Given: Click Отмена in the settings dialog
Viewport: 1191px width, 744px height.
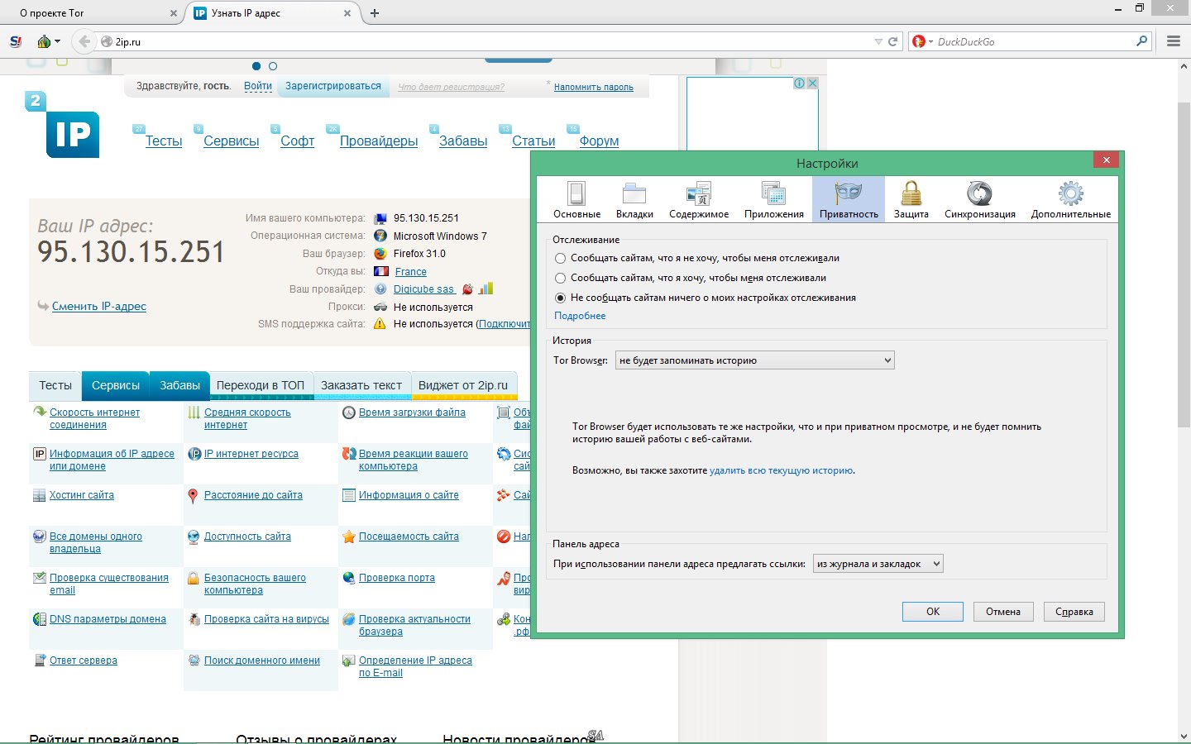Looking at the screenshot, I should 1003,612.
